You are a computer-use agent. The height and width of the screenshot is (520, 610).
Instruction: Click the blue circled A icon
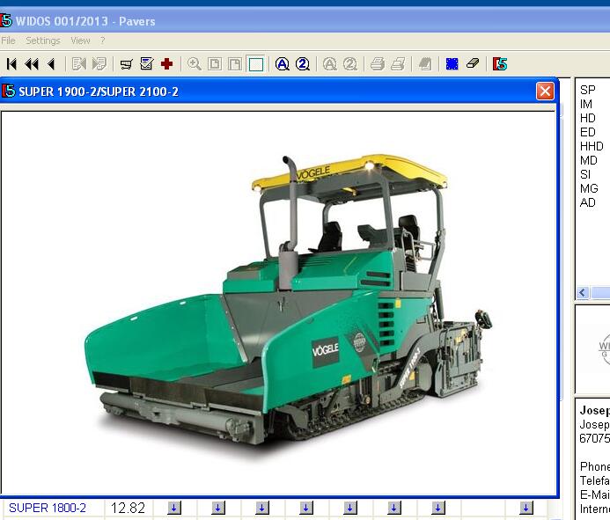tap(282, 63)
